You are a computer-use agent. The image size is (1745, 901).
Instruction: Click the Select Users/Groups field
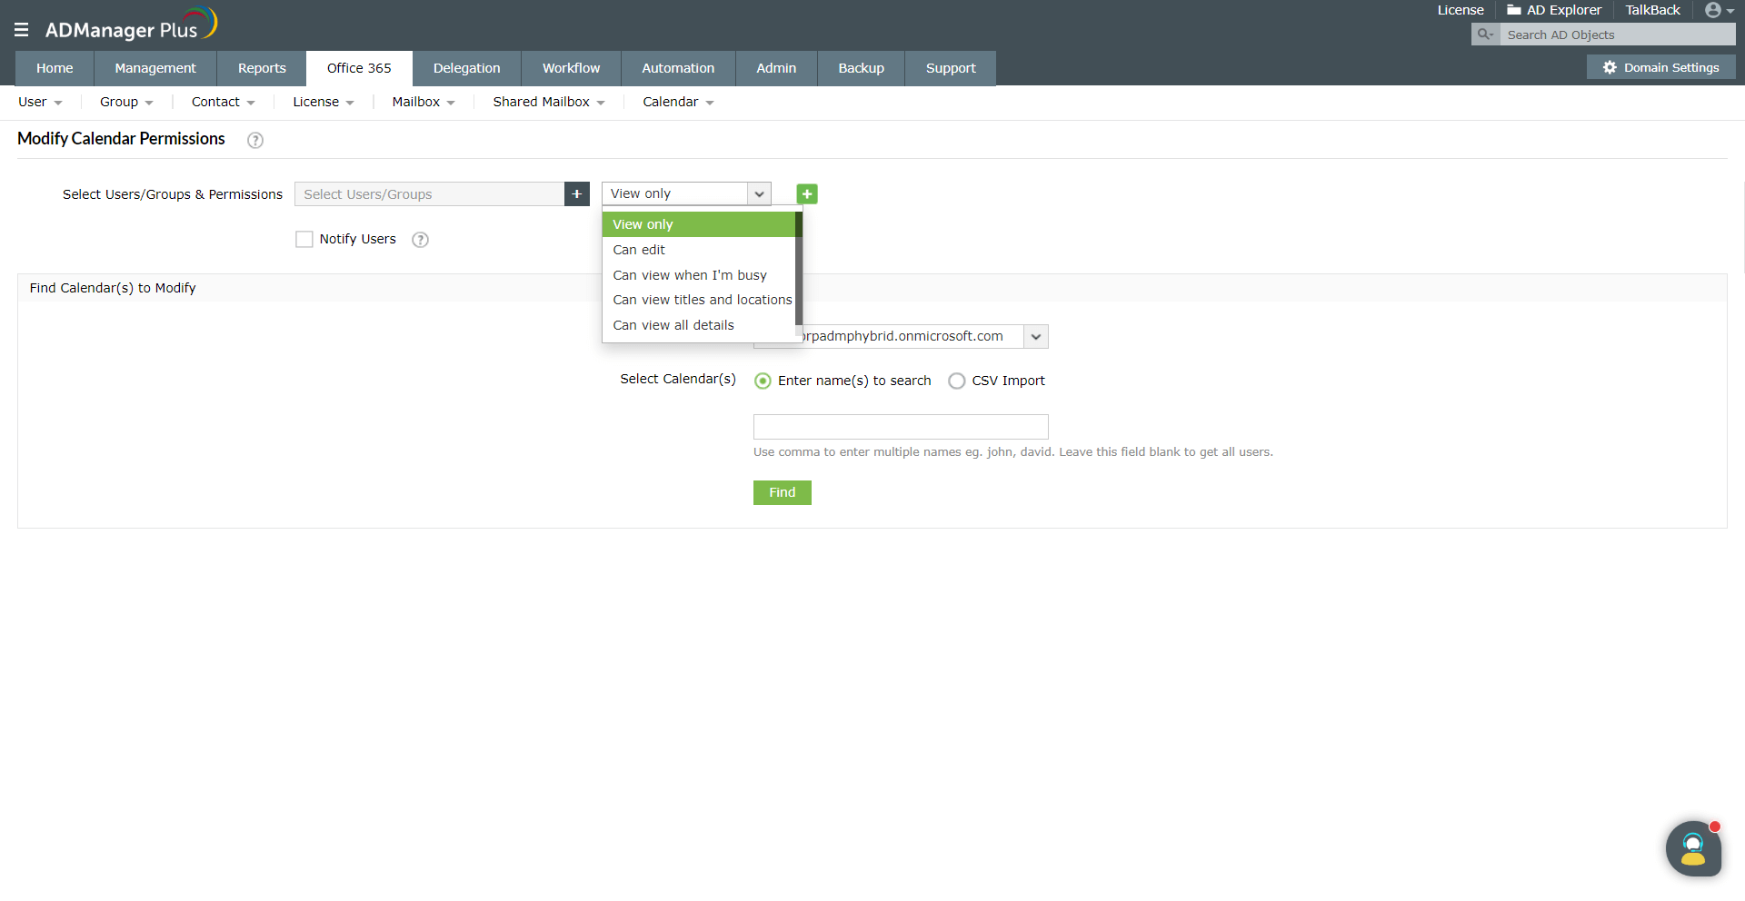429,194
